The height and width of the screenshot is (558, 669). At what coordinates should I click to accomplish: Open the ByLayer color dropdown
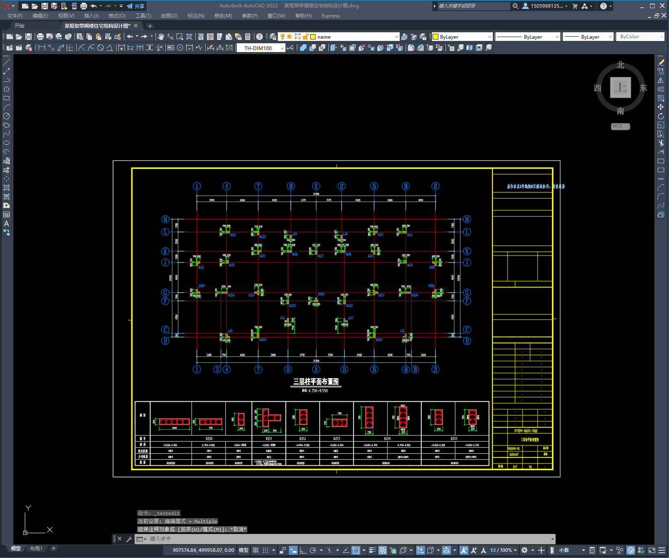[489, 37]
